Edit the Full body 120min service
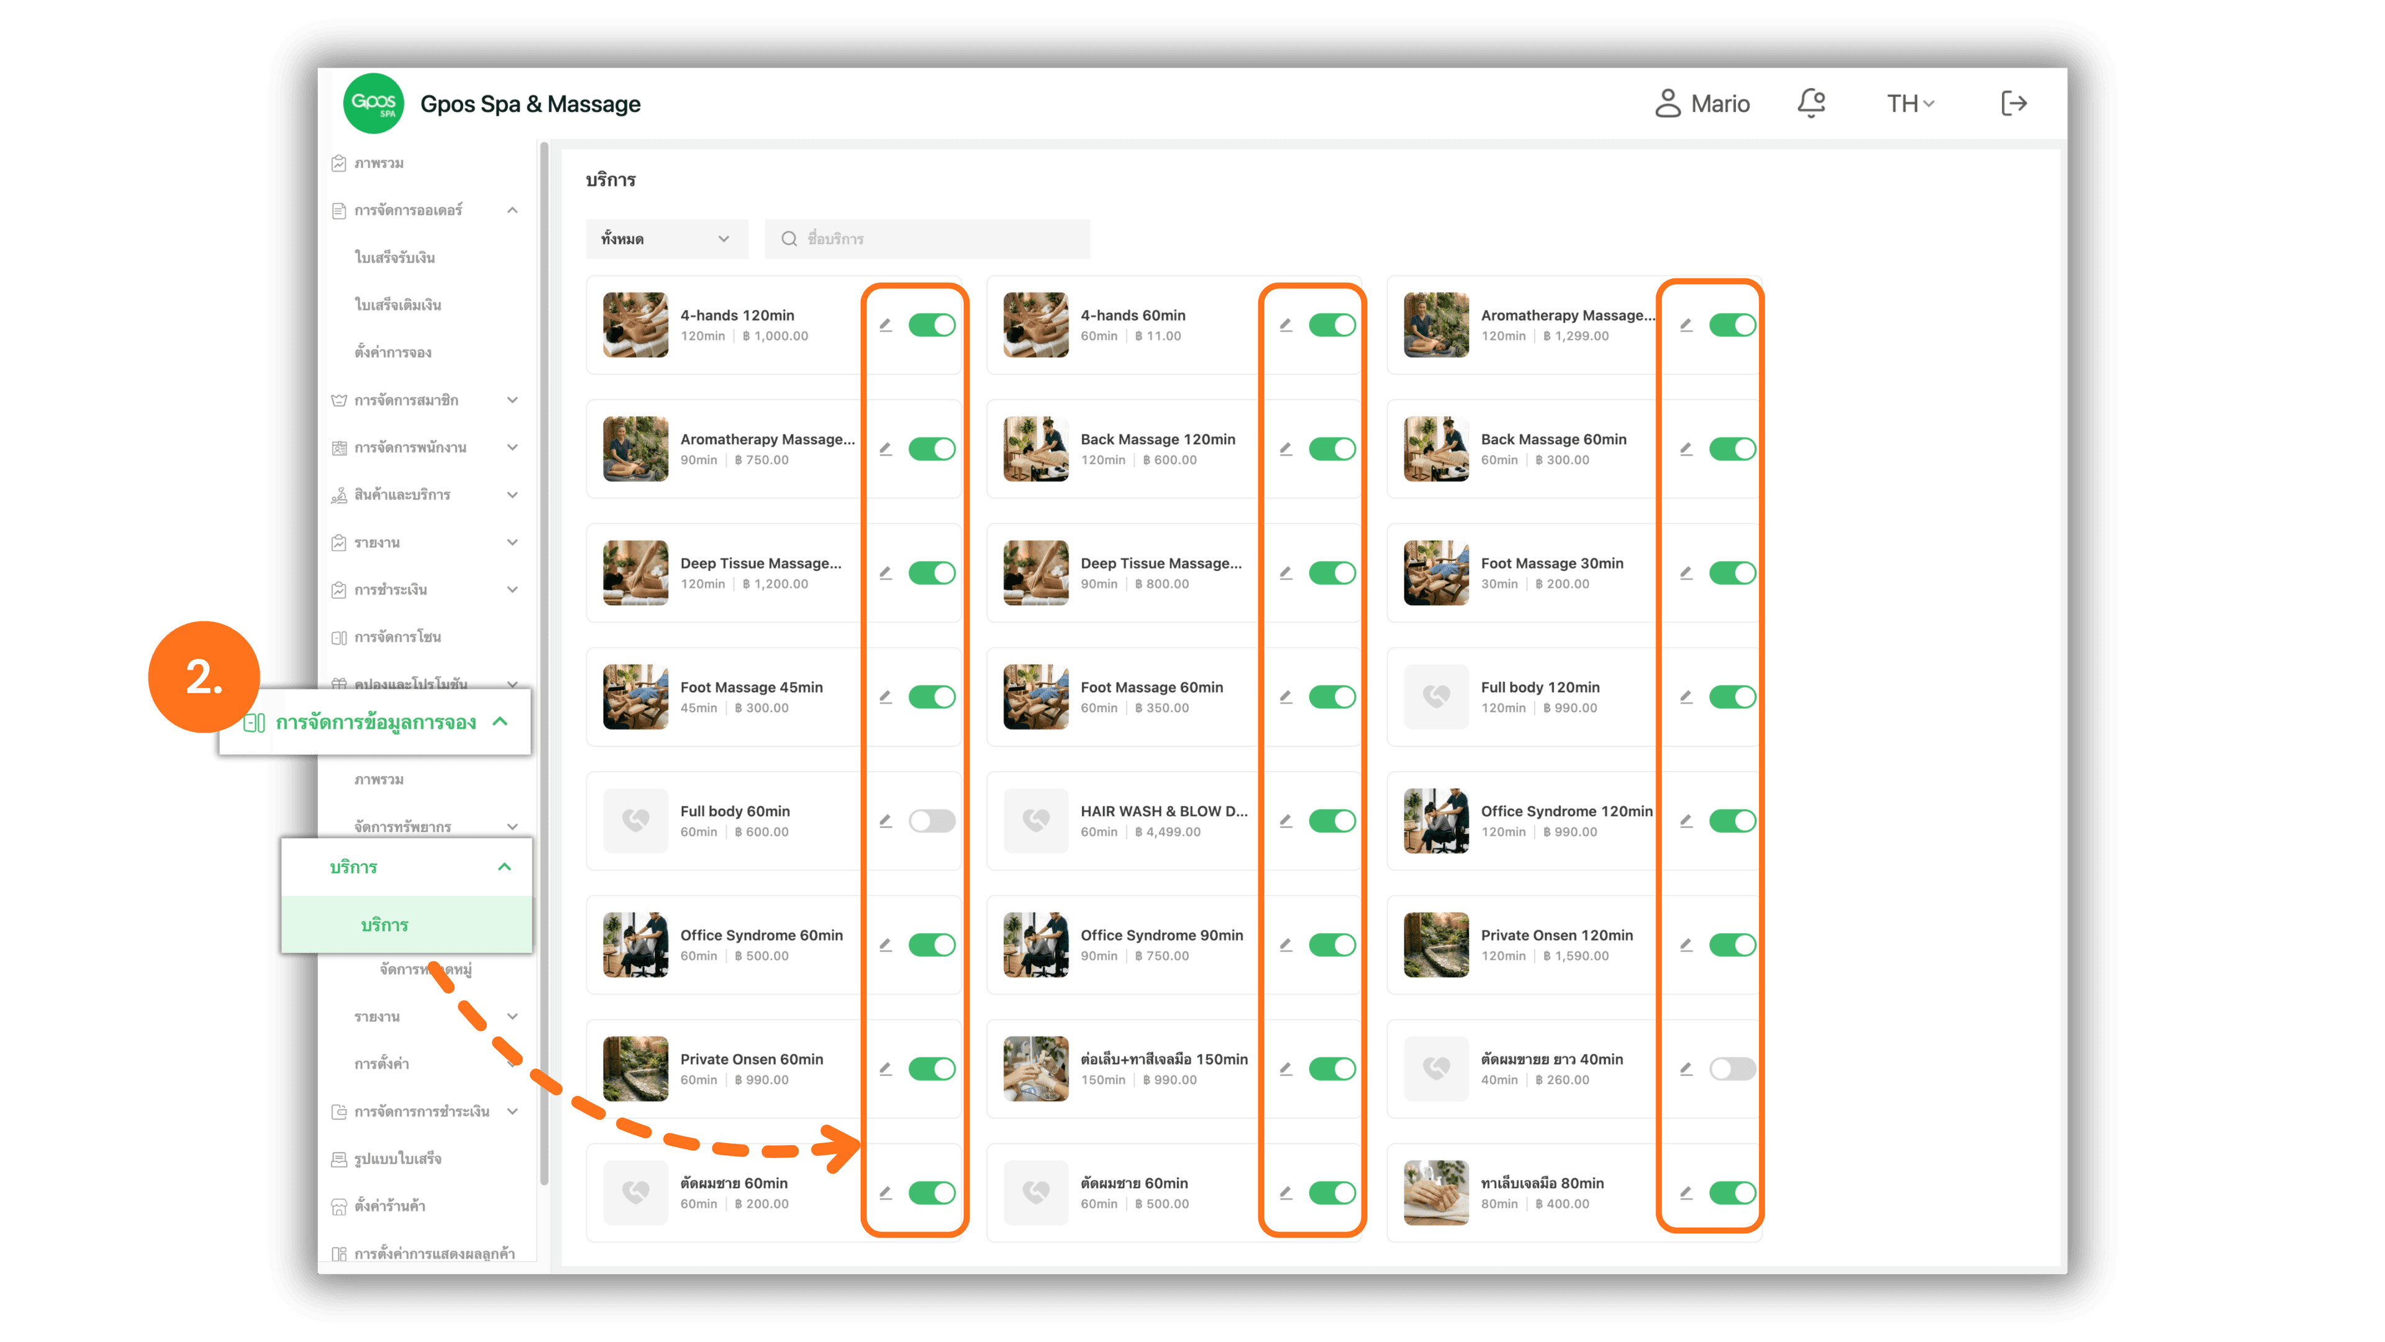This screenshot has width=2385, height=1342. 1686,697
